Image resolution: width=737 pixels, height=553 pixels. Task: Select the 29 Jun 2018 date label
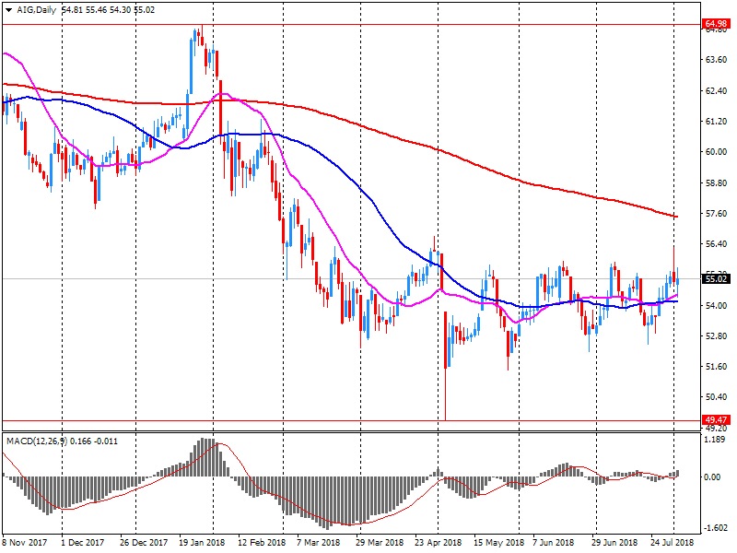coord(614,542)
